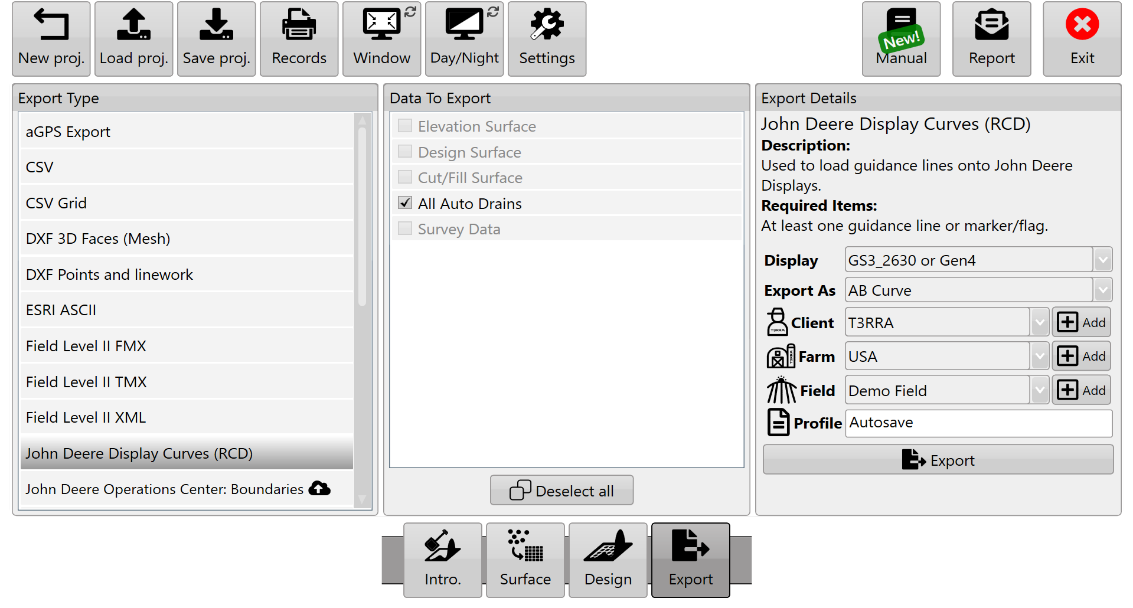Select CSV Grid export type
This screenshot has width=1133, height=608.
coord(187,203)
